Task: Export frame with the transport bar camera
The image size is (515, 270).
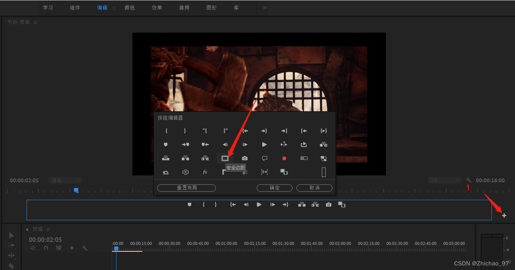Action: click(329, 204)
